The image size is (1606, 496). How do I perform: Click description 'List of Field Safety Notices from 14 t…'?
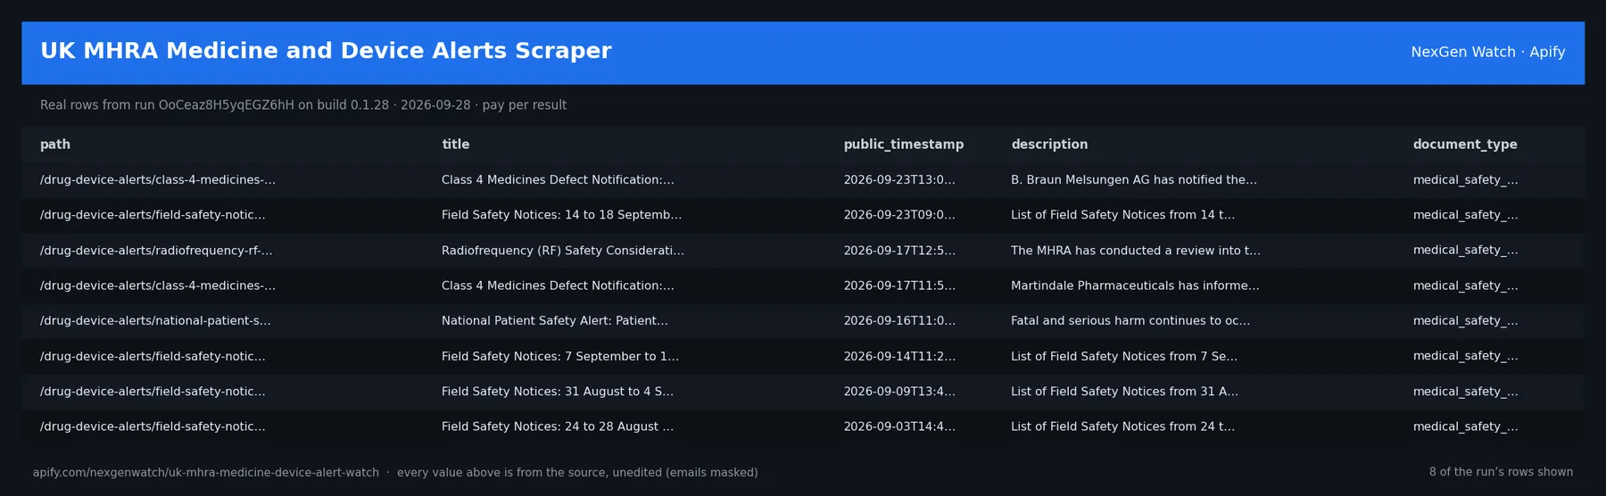coord(1123,215)
